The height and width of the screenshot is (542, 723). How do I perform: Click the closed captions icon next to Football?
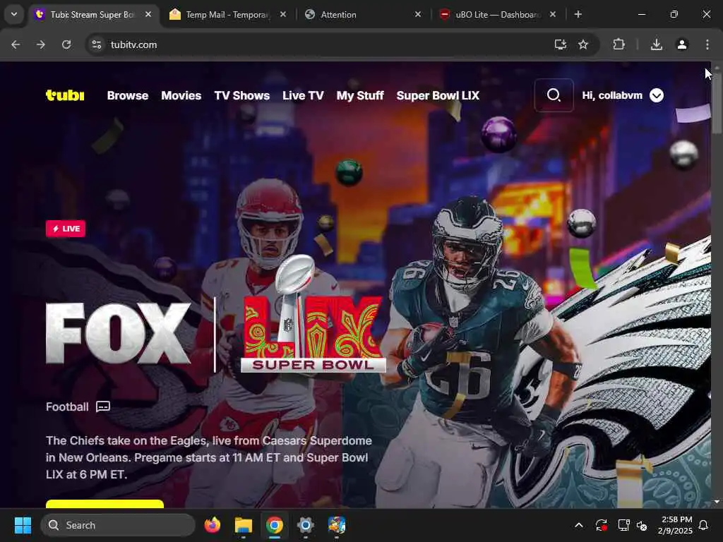(103, 406)
